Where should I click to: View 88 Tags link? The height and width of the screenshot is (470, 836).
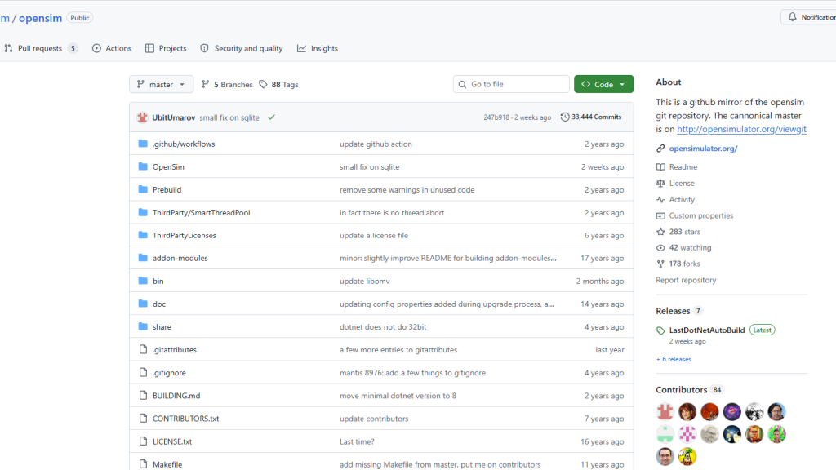tap(279, 85)
